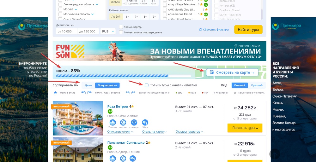Expand Отзывы туристов section
Viewport: 316px width, 162px height.
189,132
